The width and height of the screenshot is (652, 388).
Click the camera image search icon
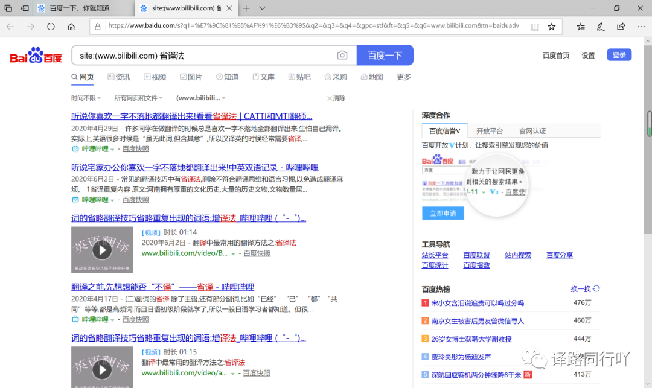(x=342, y=56)
